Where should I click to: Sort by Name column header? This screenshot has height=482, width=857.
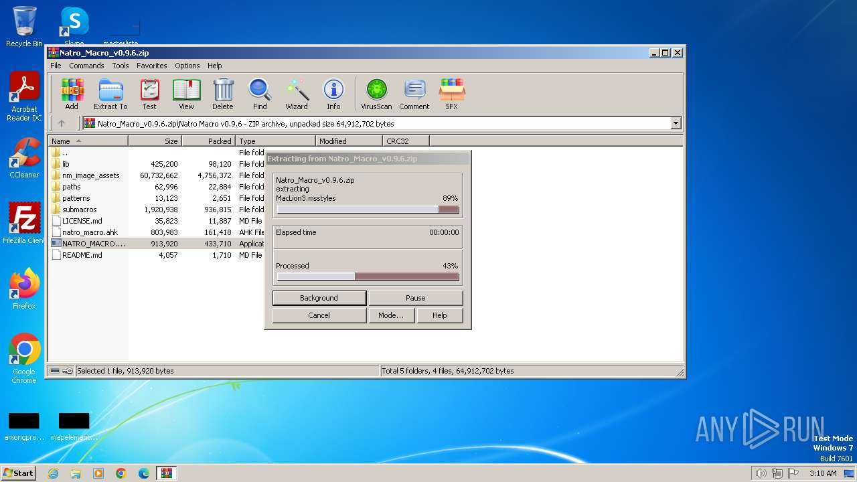pos(88,141)
